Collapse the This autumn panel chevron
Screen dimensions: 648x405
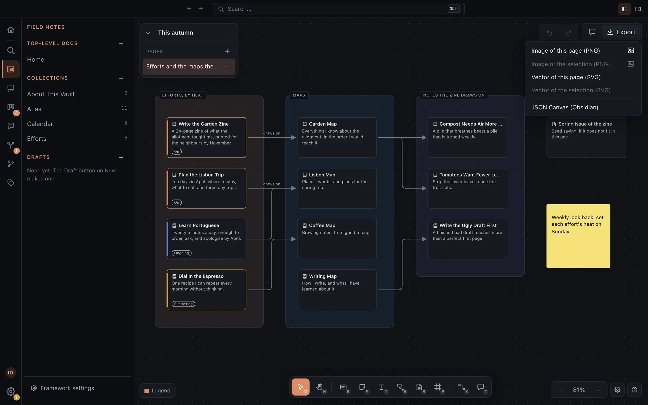click(148, 33)
